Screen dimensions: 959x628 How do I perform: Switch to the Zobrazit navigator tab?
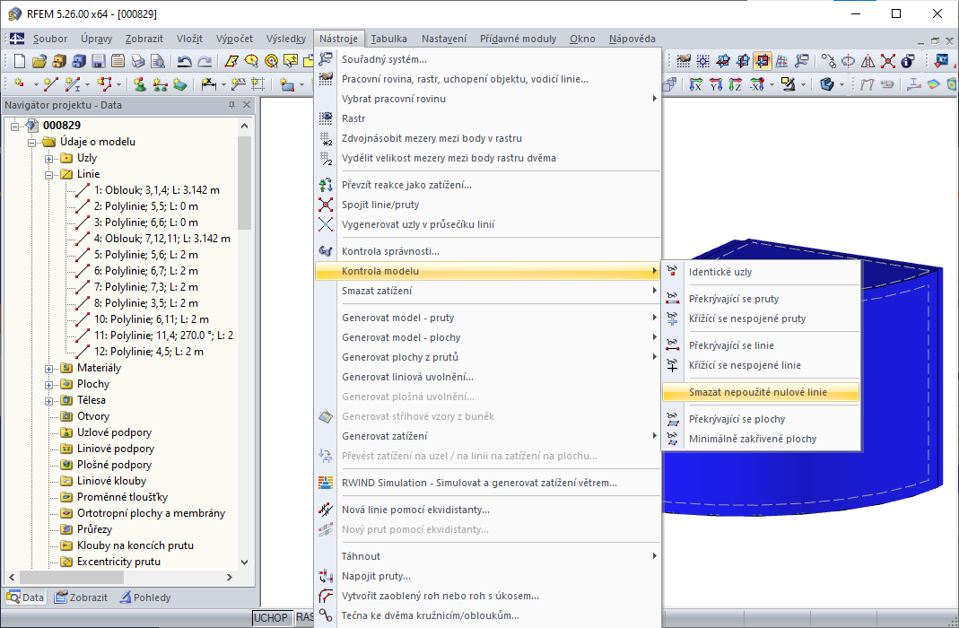pyautogui.click(x=81, y=597)
